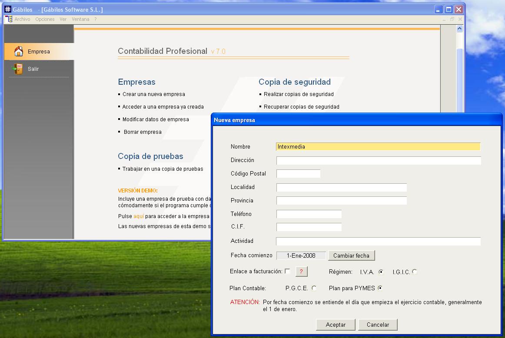The height and width of the screenshot is (338, 505).
Task: Click the VERSIÓN DEMO: label
Action: point(137,191)
